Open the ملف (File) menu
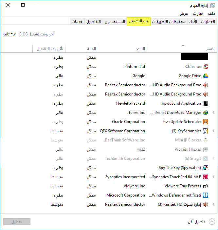Image resolution: width=218 pixels, height=230 pixels. click(x=211, y=13)
